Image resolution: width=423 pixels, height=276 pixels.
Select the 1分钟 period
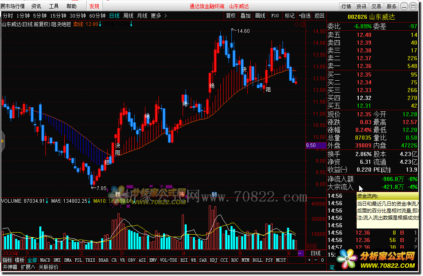click(x=23, y=16)
